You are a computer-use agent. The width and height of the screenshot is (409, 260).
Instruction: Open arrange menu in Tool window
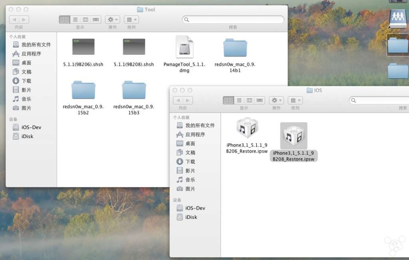(x=131, y=20)
